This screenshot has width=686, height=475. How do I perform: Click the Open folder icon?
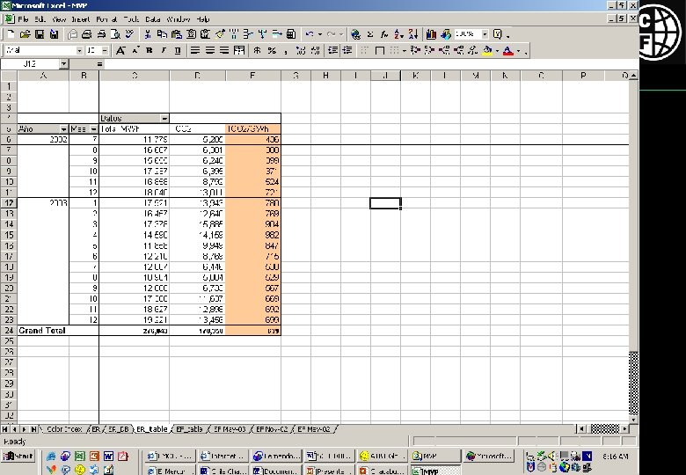[x=26, y=34]
